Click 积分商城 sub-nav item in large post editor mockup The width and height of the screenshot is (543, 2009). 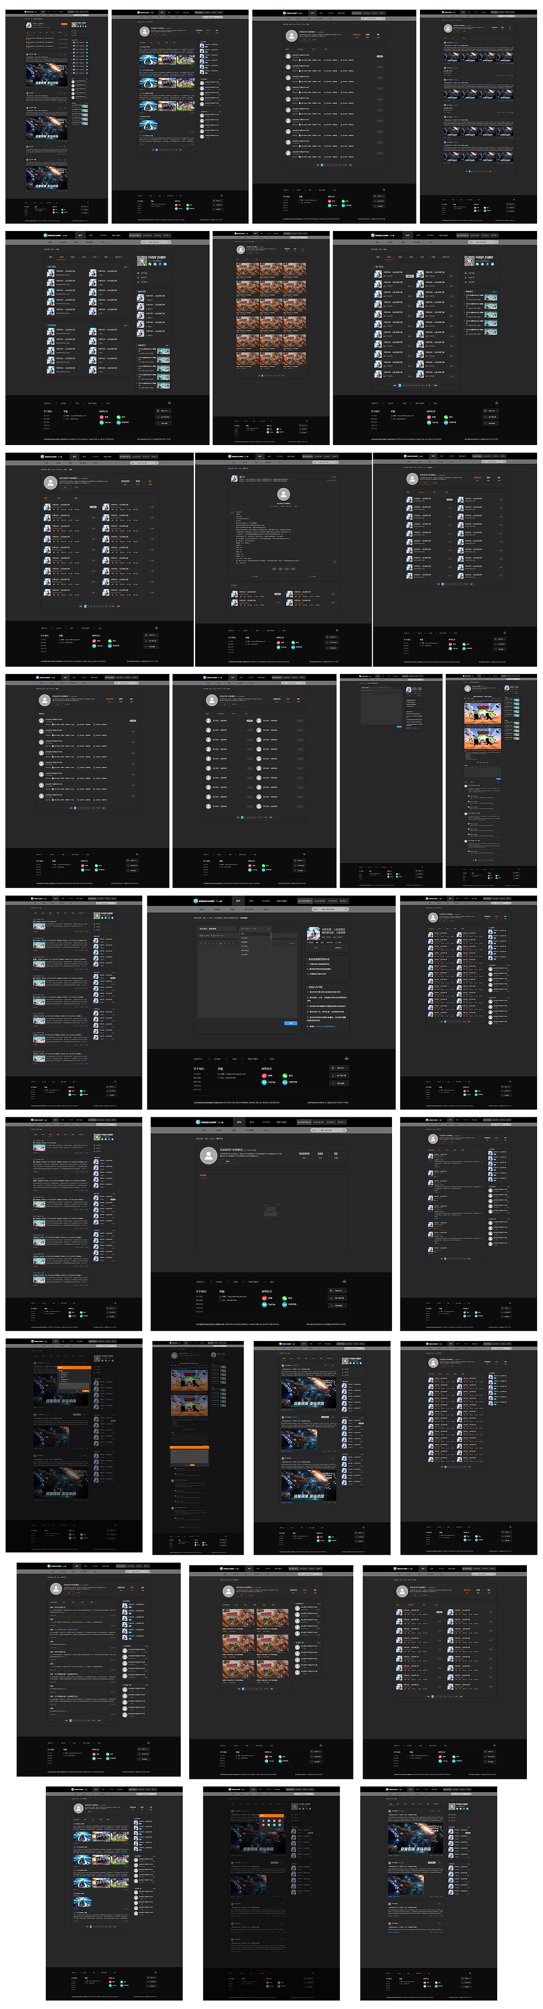[x=249, y=909]
